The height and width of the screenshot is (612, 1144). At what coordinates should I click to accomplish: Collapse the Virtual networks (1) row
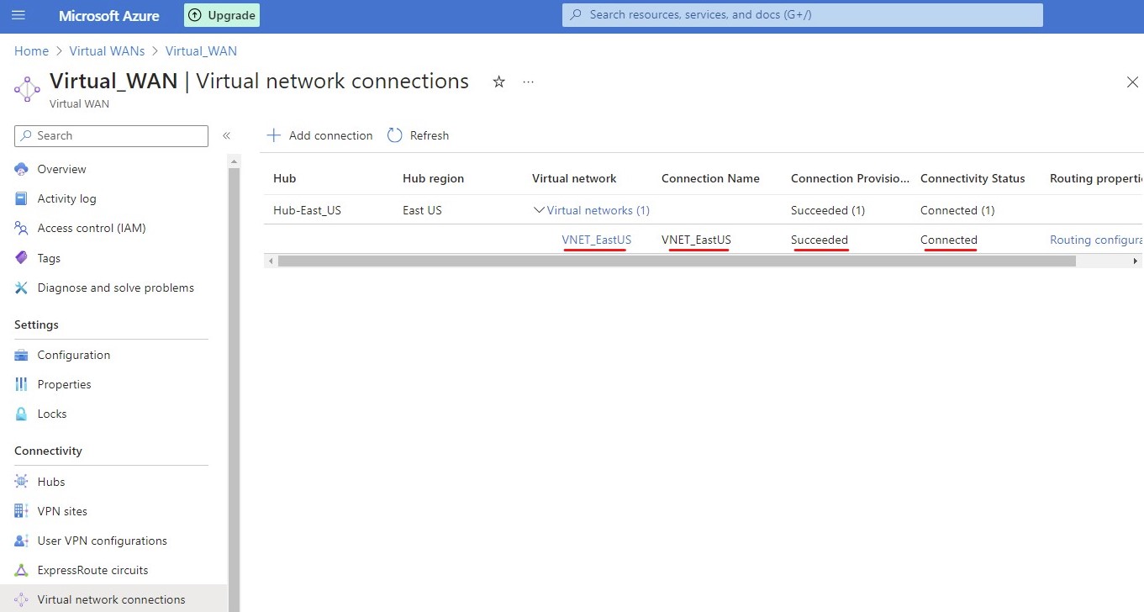click(540, 210)
